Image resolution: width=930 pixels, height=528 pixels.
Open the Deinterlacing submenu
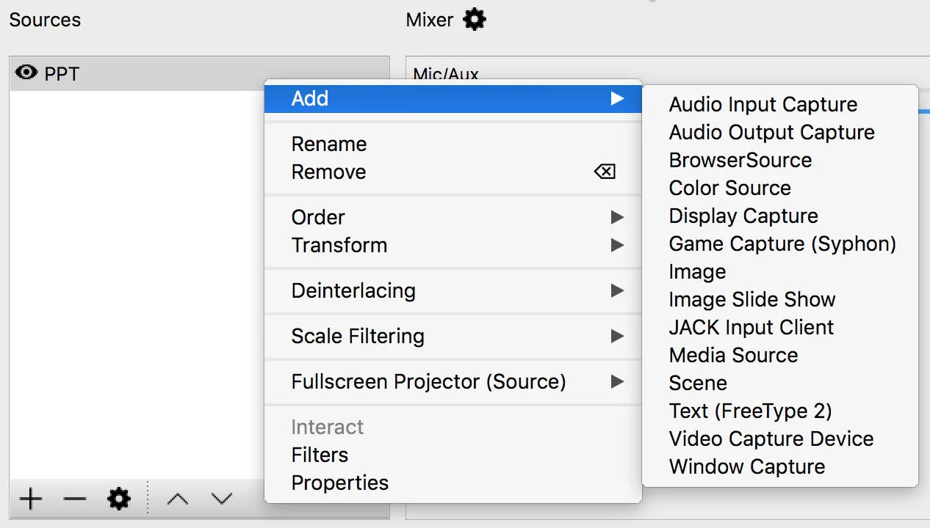tap(453, 290)
